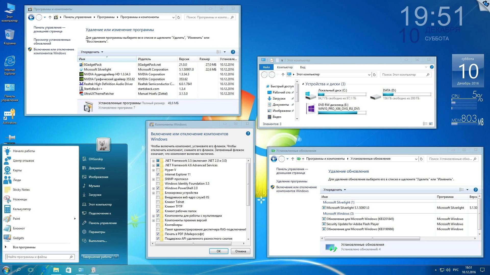This screenshot has width=490, height=275.
Task: Open view options dropdown in Программы и компоненты toolbar
Action: (x=225, y=52)
